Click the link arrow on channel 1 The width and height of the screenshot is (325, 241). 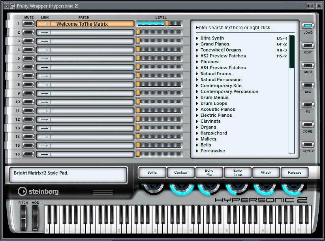[x=44, y=24]
